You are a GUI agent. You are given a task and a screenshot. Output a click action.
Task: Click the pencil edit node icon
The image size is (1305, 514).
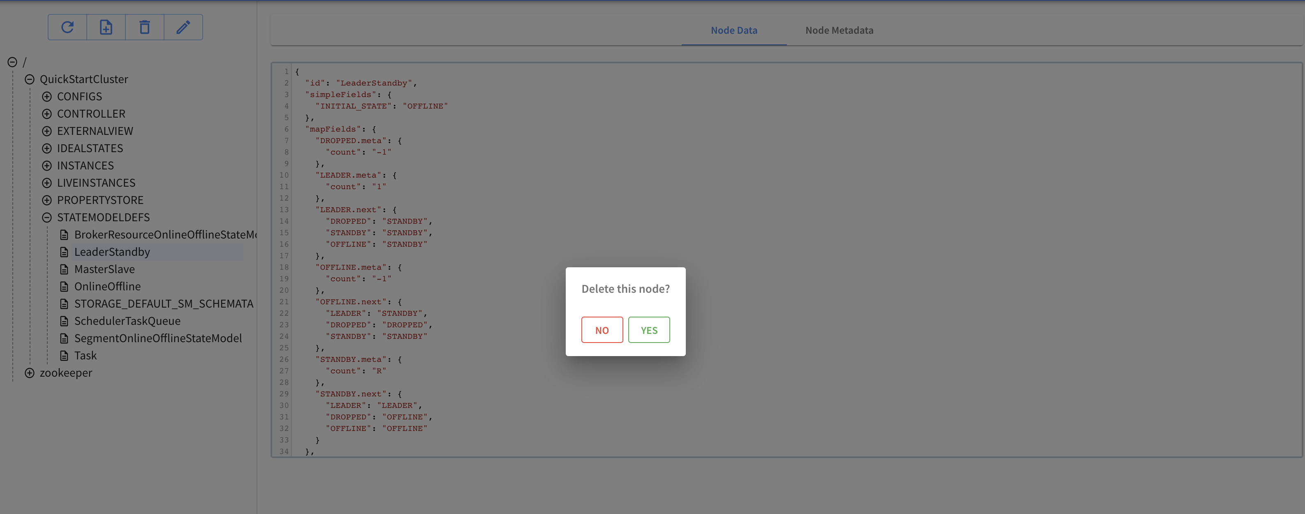183,28
